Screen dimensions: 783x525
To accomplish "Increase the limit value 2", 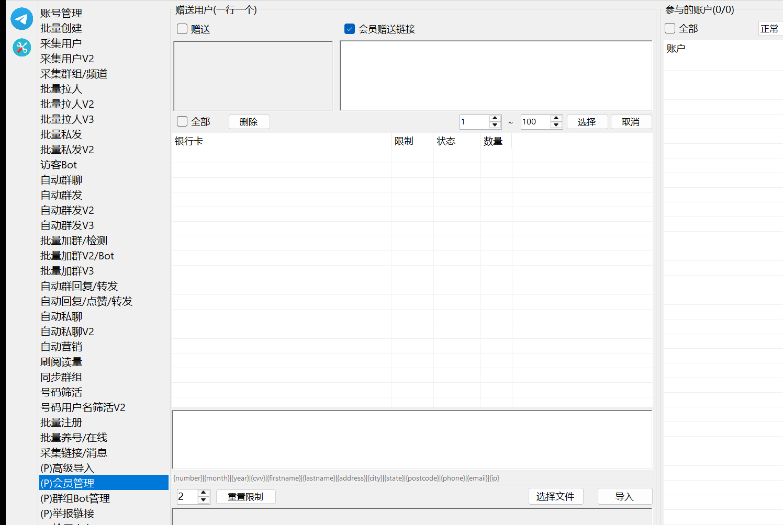I will (x=204, y=493).
